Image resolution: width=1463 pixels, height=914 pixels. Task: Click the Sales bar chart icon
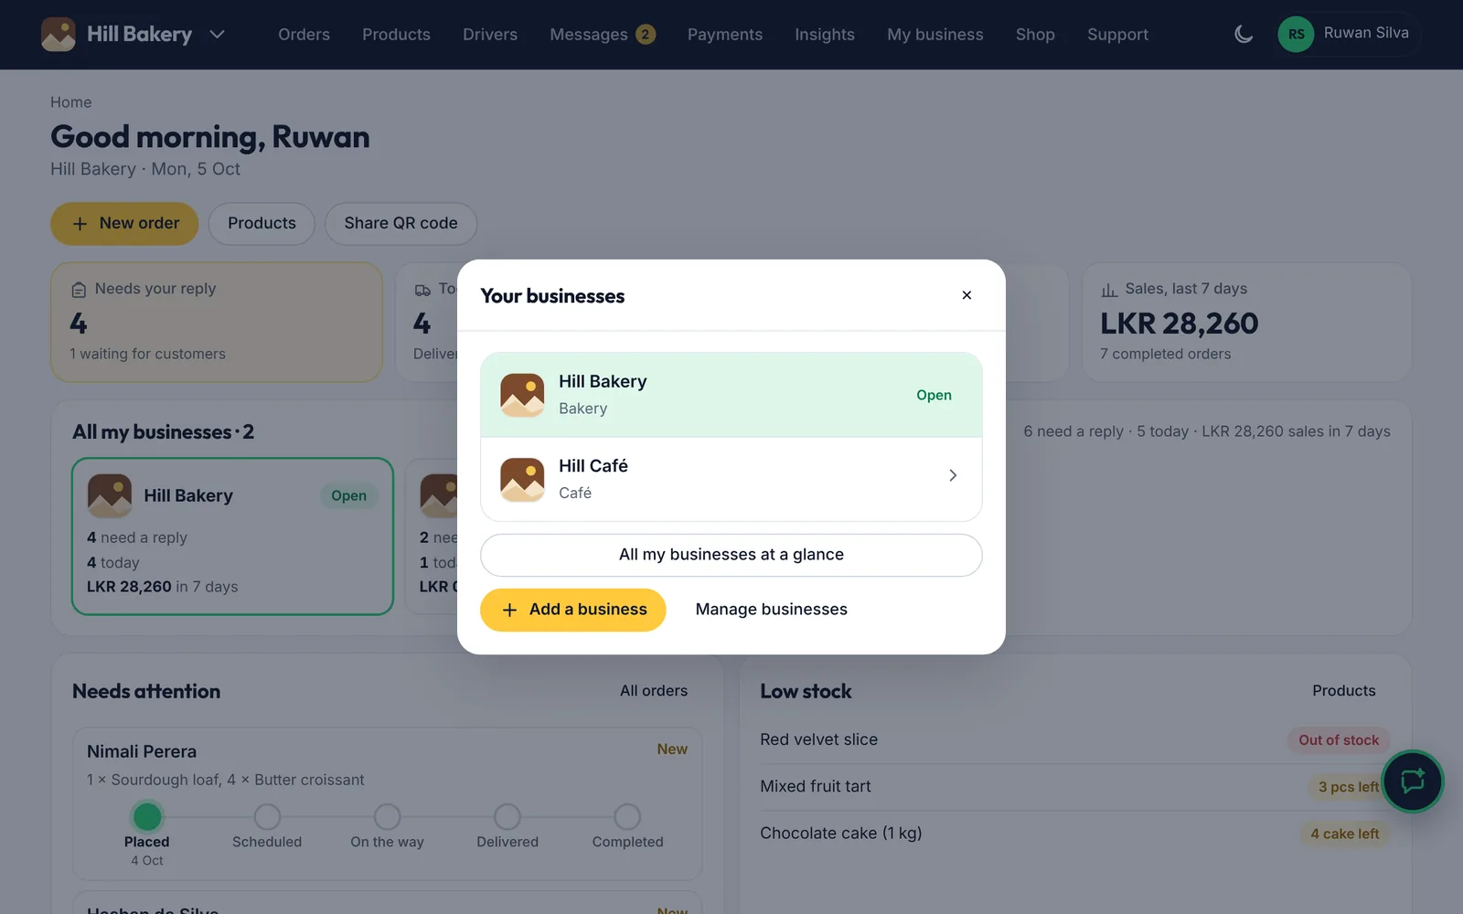pyautogui.click(x=1109, y=290)
